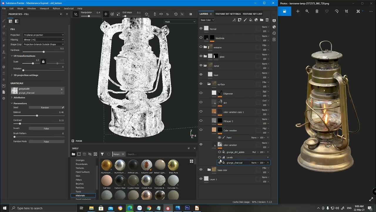Image resolution: width=376 pixels, height=212 pixels.
Task: Collapse the Parameters section
Action: pos(19,103)
